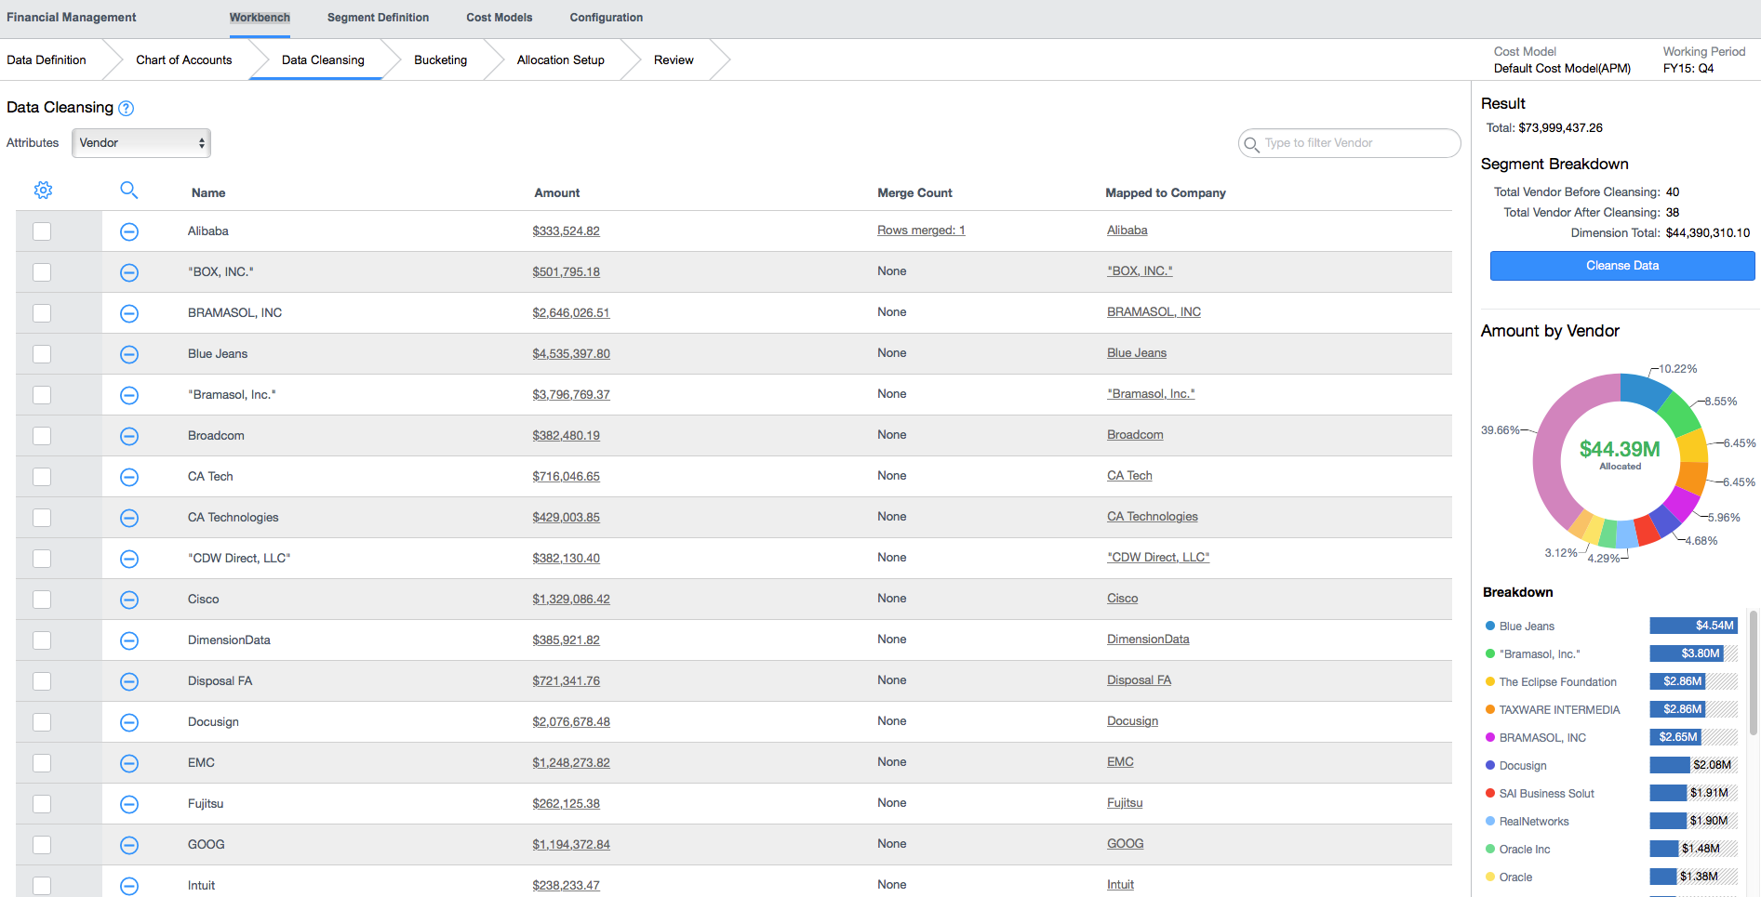Click the minus icon for Disposal FA row

129,681
